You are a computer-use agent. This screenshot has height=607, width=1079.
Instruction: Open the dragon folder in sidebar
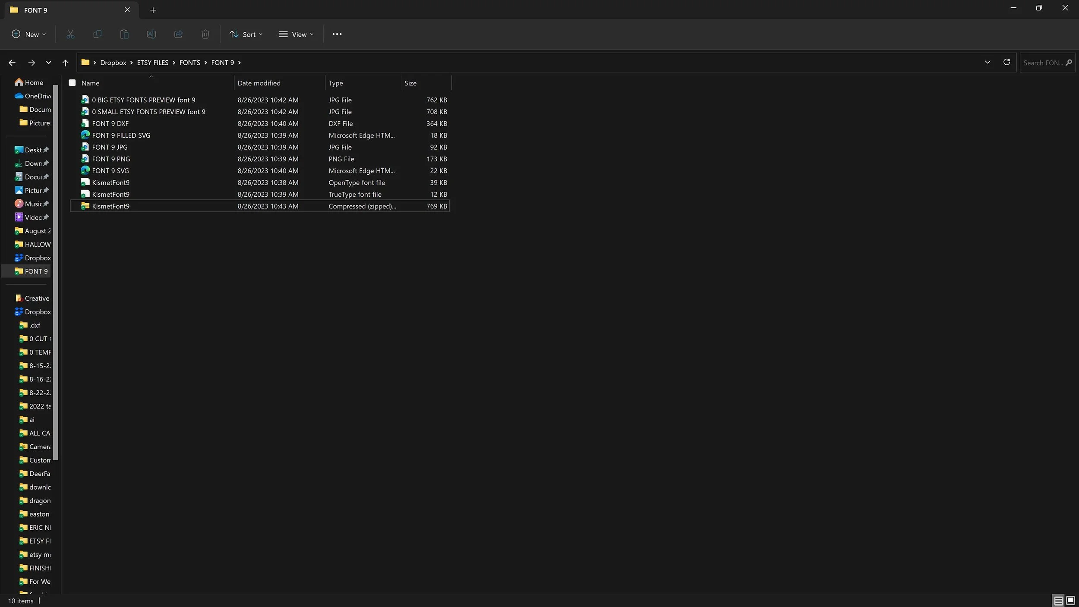[35, 500]
